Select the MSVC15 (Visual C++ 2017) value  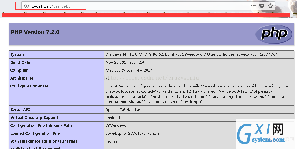pos(129,70)
